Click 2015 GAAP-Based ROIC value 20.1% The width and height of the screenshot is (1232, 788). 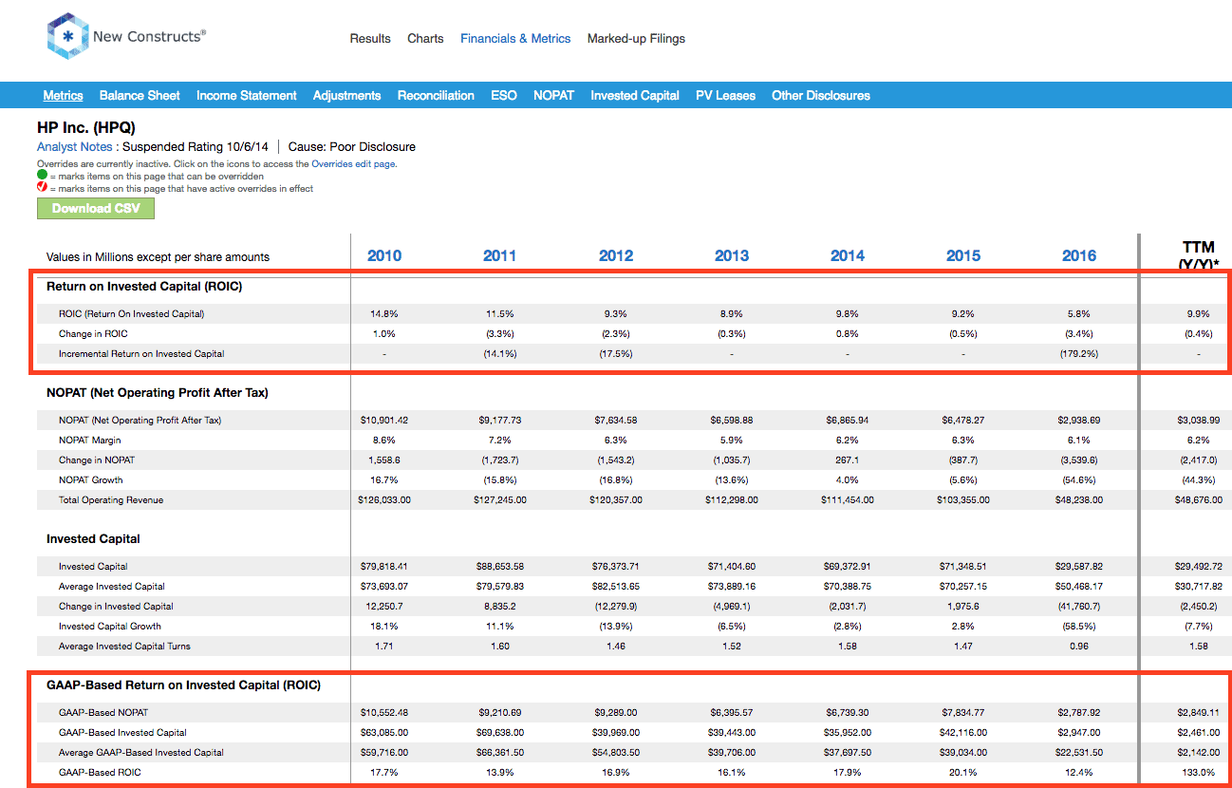tap(963, 772)
